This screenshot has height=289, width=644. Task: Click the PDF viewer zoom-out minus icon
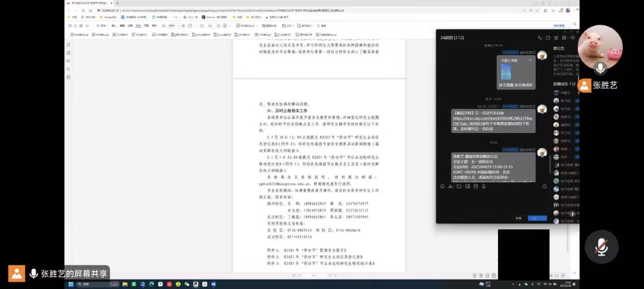point(164,25)
